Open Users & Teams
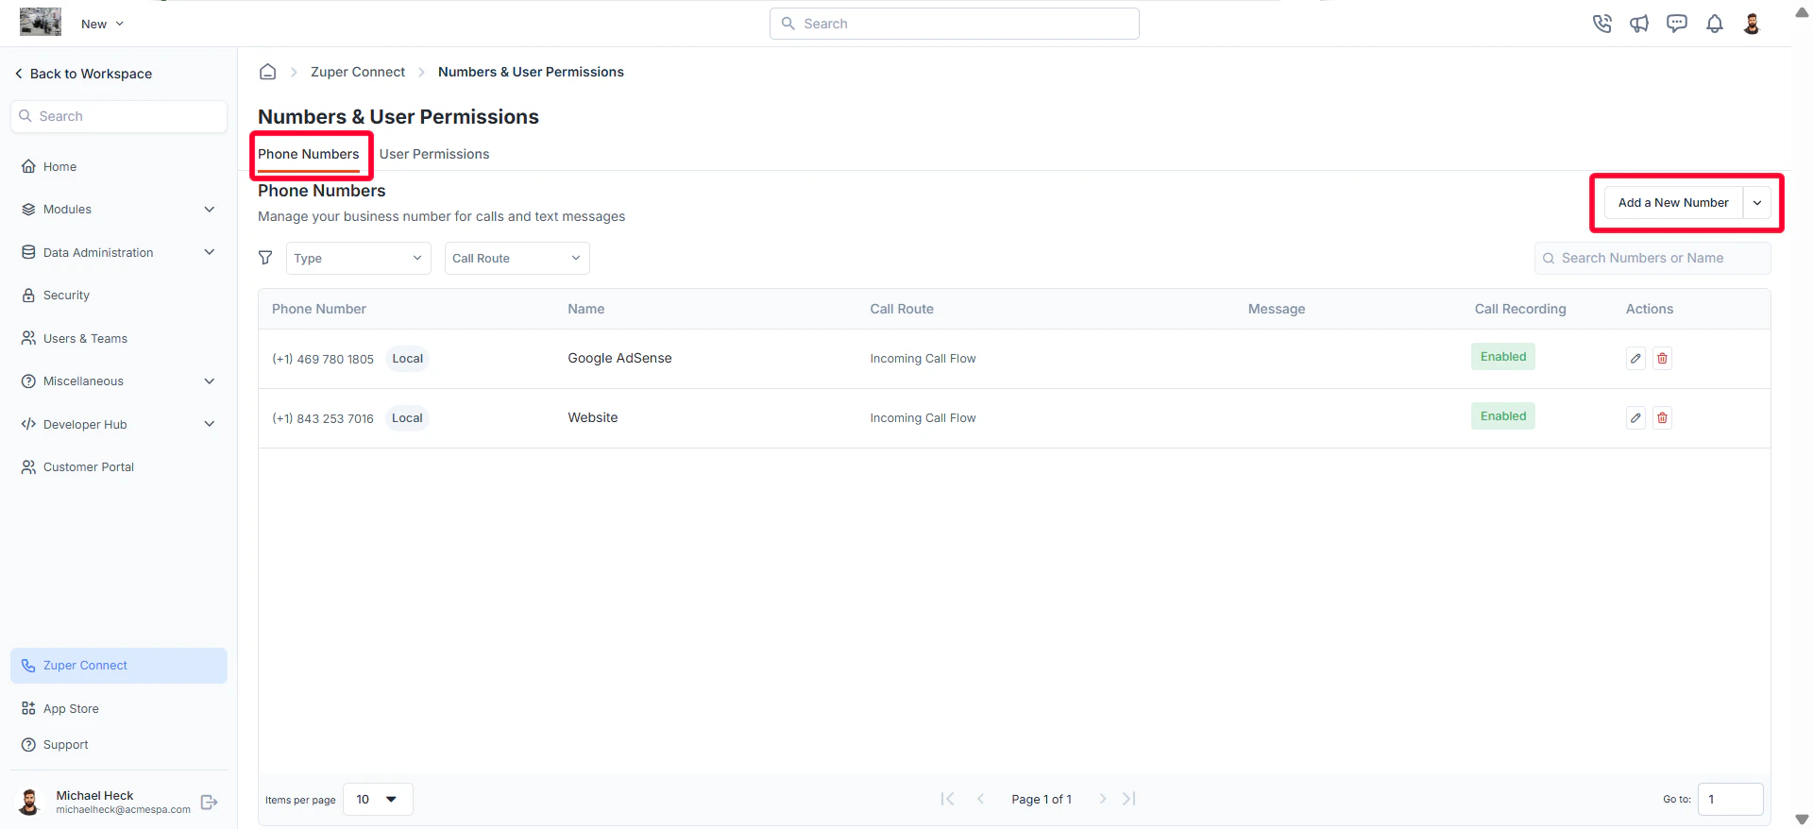This screenshot has width=1813, height=829. point(85,338)
